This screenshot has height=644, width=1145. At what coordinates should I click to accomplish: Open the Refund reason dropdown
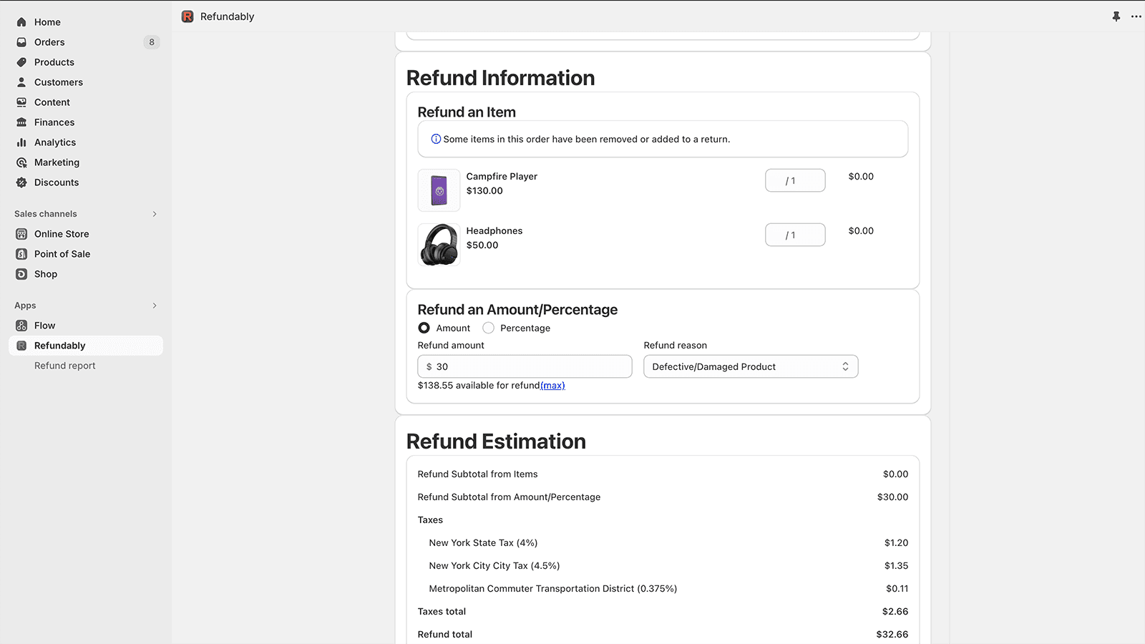(x=750, y=366)
